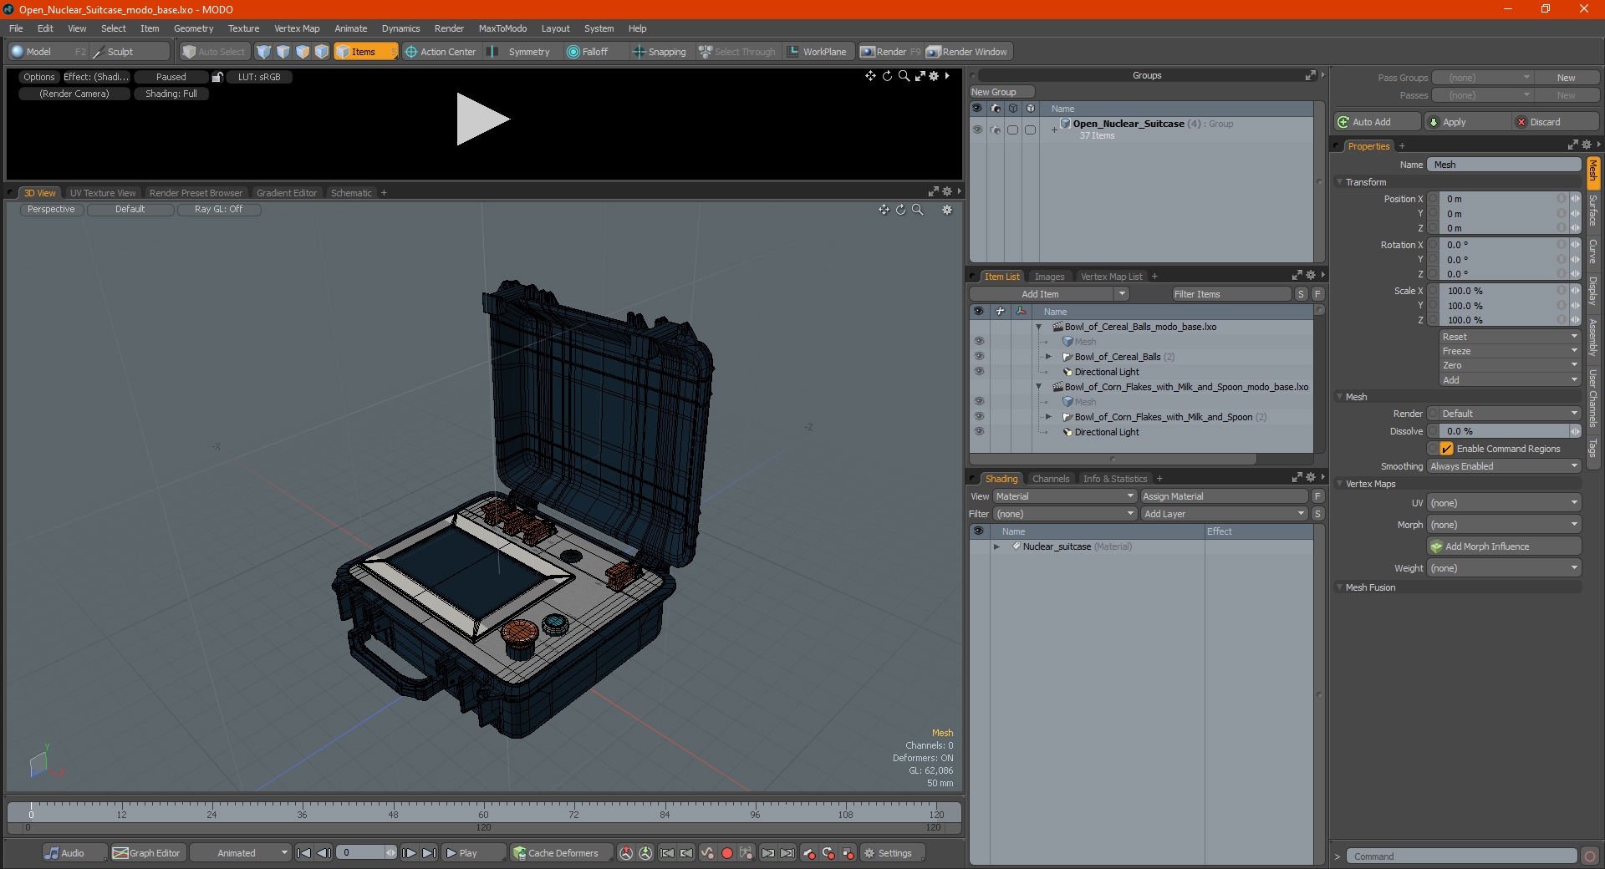Step forward one frame
The width and height of the screenshot is (1605, 869).
410,853
